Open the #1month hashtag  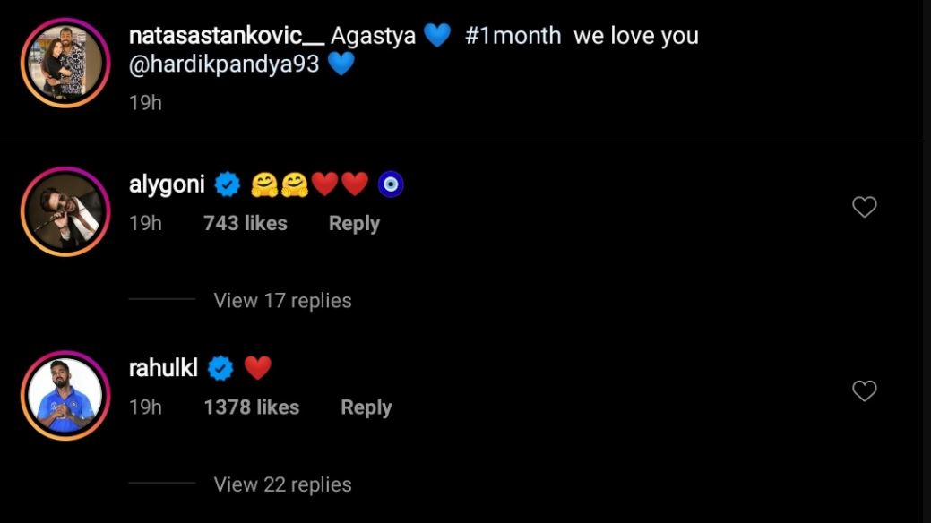point(513,37)
